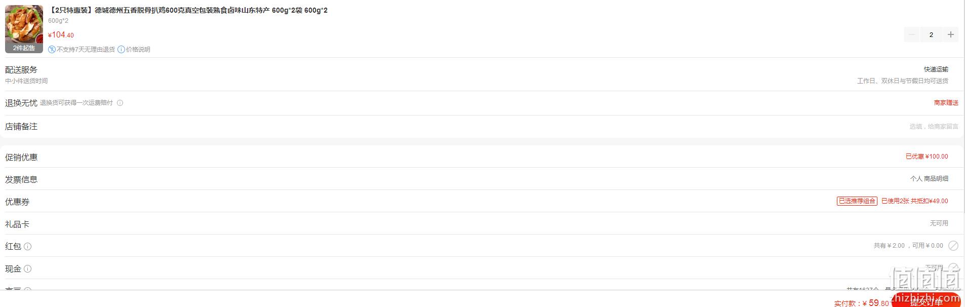Click the 已选推荐组合 coupon tag
Image resolution: width=965 pixels, height=307 pixels.
[857, 201]
